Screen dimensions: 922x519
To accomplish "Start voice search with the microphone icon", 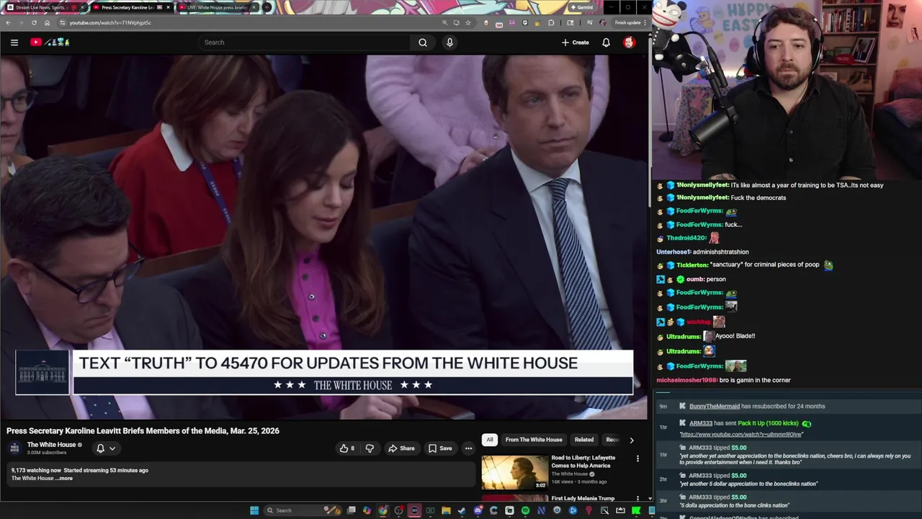I will (x=449, y=43).
